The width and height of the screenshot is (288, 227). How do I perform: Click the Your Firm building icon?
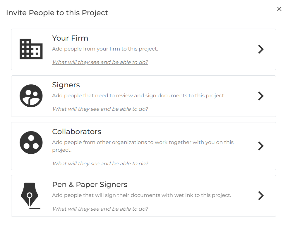coord(31,49)
